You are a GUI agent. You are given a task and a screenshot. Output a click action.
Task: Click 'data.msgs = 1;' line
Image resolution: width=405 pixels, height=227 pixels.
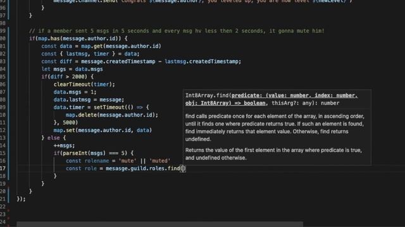pyautogui.click(x=75, y=92)
